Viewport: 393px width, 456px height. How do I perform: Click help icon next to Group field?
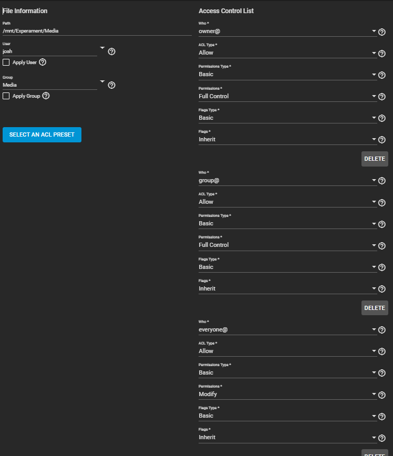tap(111, 85)
